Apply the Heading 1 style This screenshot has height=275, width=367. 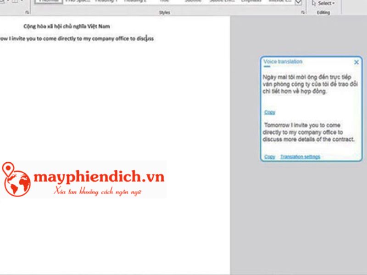[106, 1]
